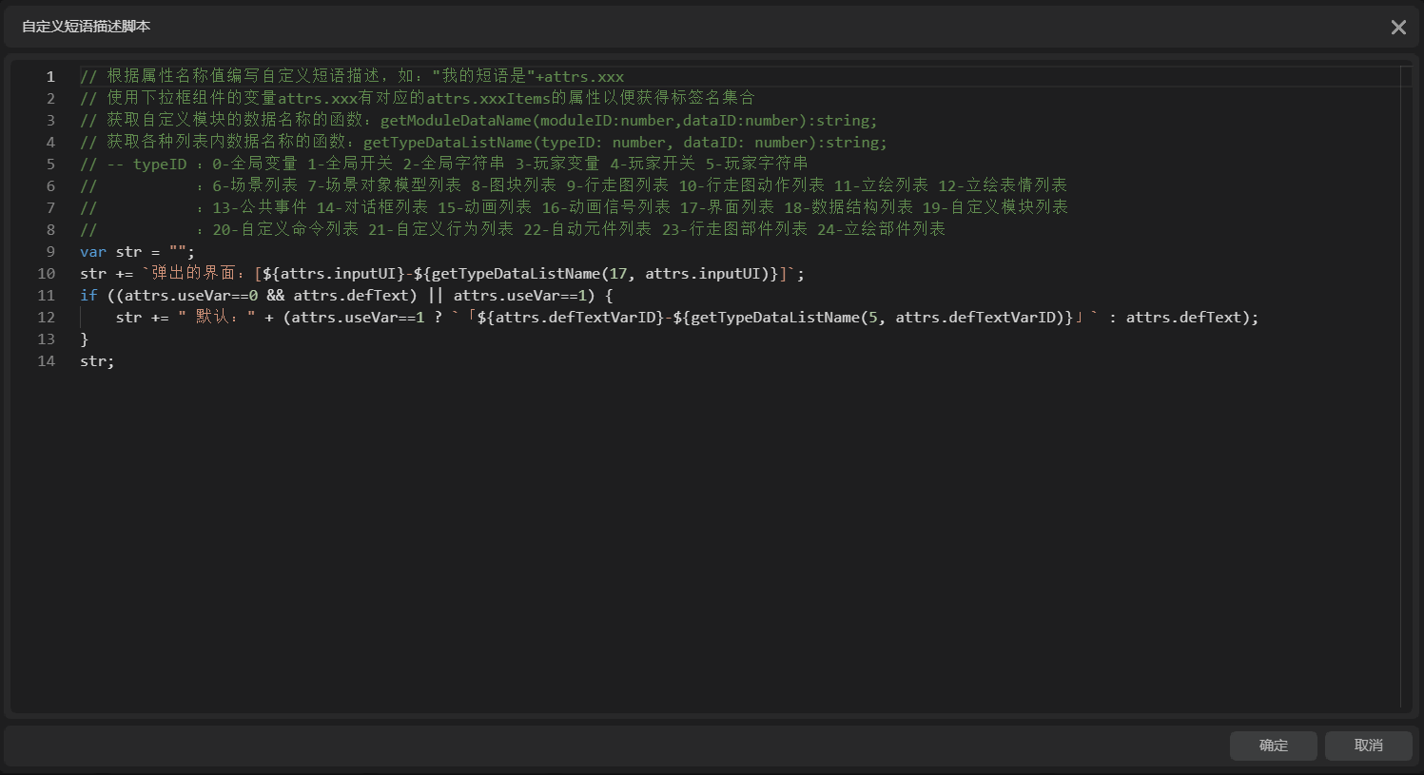Click line number 11 in the gutter
Image resolution: width=1424 pixels, height=775 pixels.
click(47, 295)
